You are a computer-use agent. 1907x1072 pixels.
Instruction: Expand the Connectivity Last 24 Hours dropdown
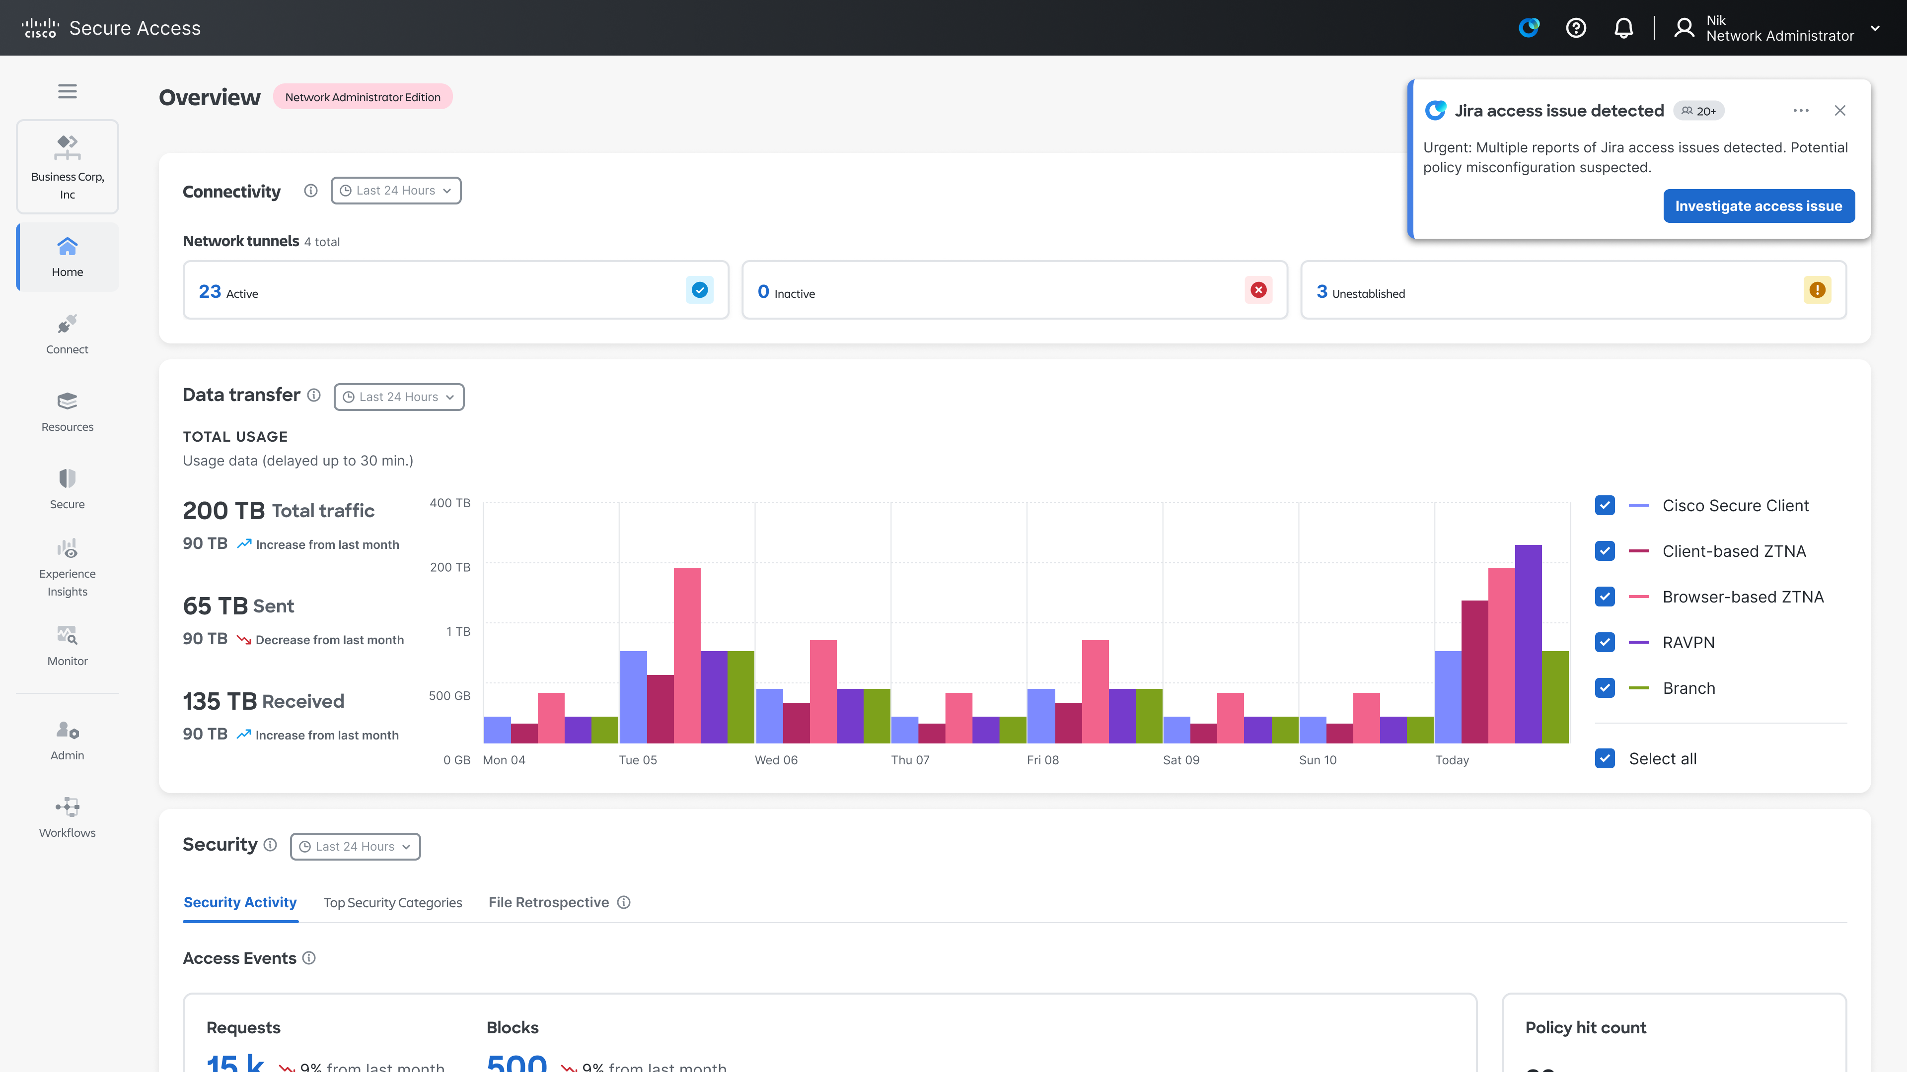coord(396,191)
